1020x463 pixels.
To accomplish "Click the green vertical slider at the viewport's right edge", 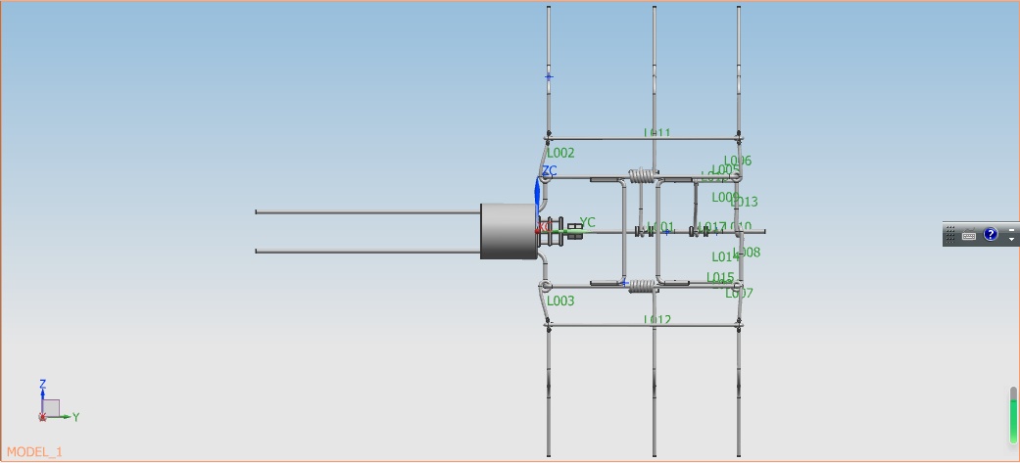I will [1013, 416].
